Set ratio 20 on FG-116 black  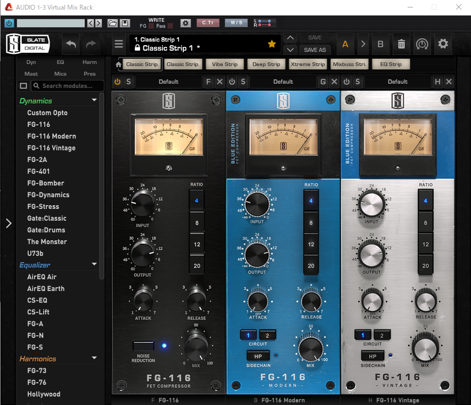[x=197, y=266]
